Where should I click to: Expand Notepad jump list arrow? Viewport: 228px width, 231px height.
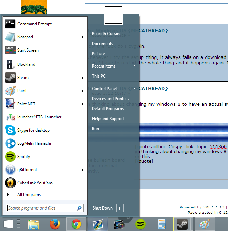(x=83, y=37)
